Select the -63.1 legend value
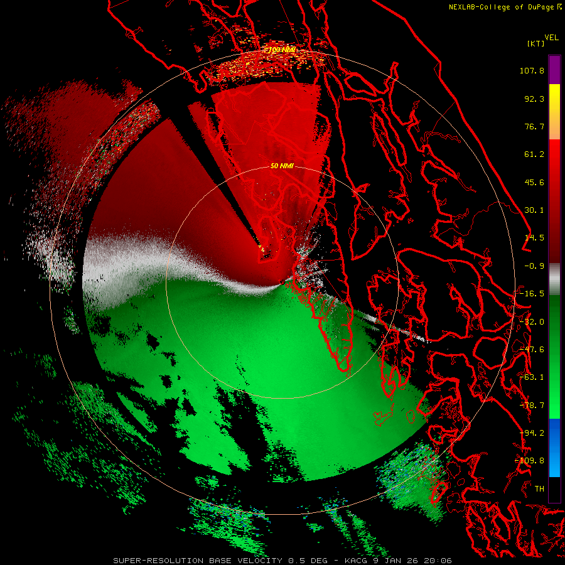Image resolution: width=565 pixels, height=565 pixels. coord(532,377)
